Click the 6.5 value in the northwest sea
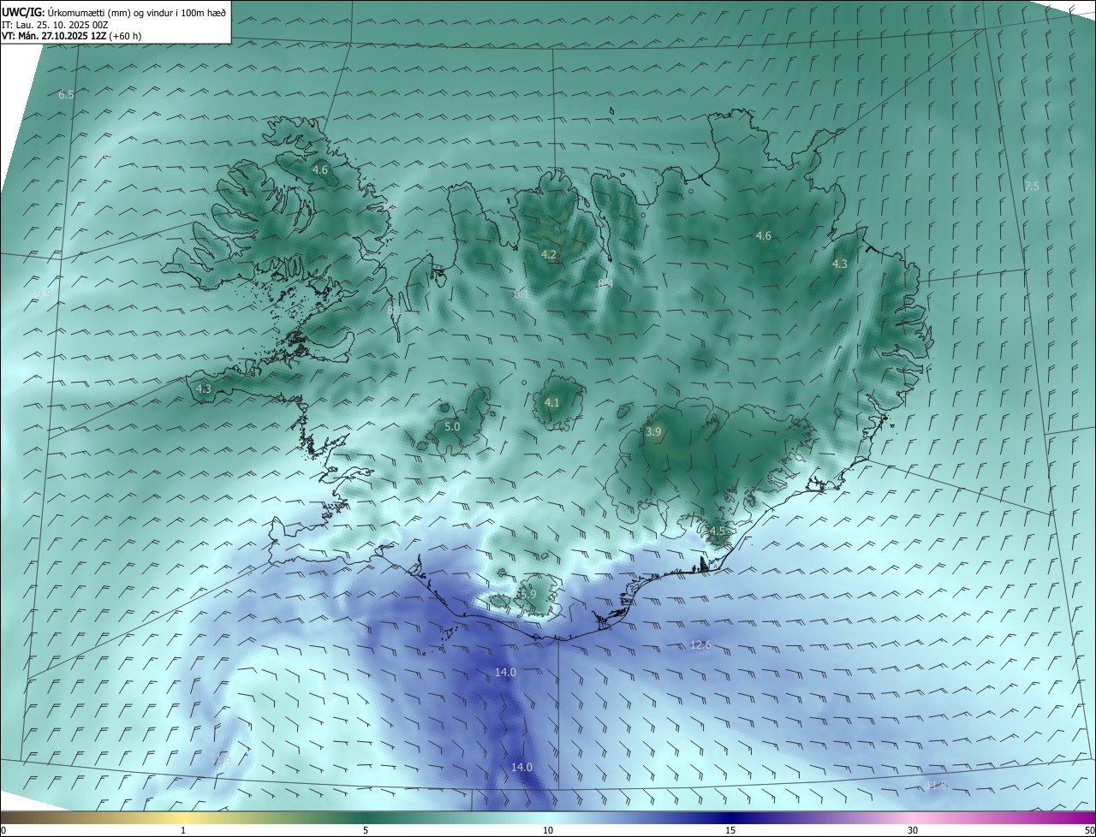The image size is (1096, 837). 66,95
